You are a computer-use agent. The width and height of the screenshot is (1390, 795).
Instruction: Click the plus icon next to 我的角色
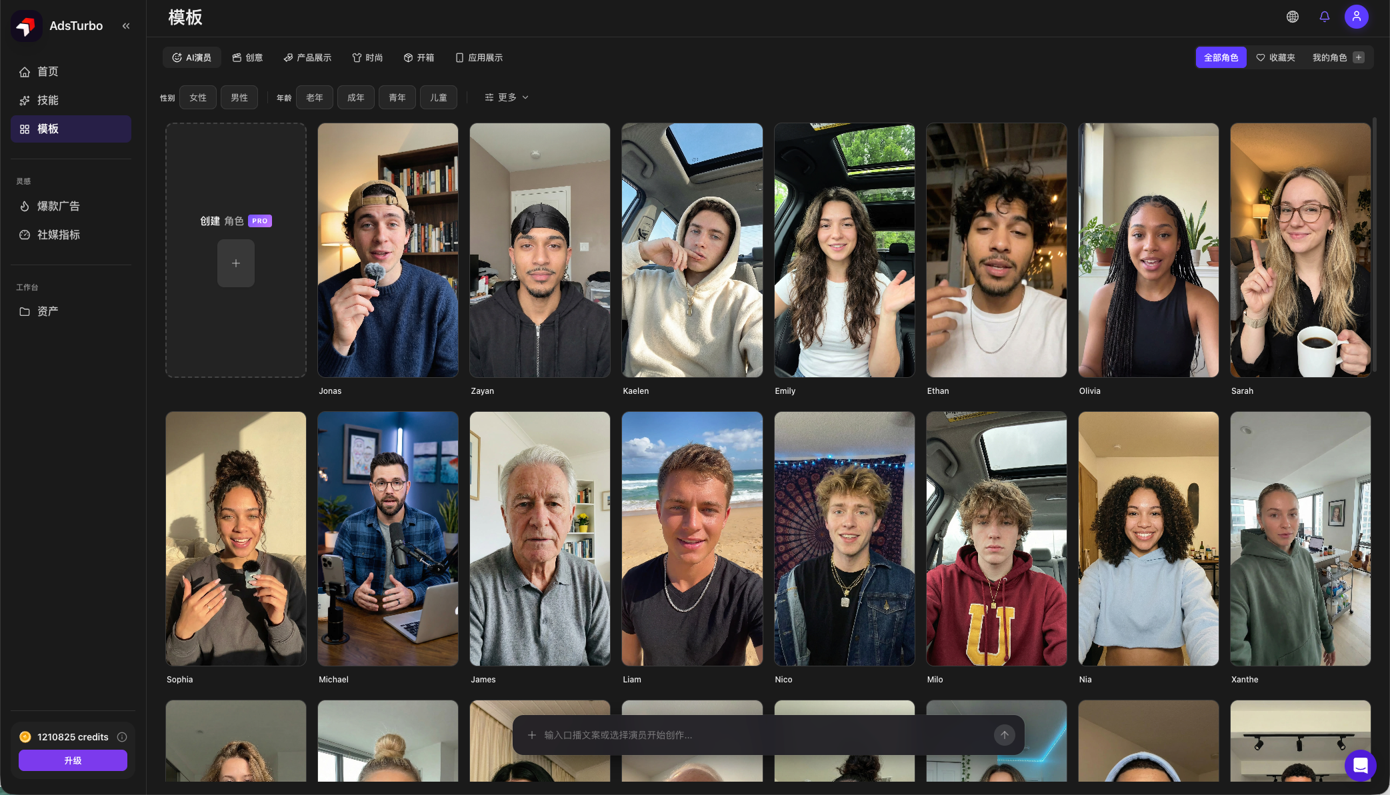[1358, 57]
